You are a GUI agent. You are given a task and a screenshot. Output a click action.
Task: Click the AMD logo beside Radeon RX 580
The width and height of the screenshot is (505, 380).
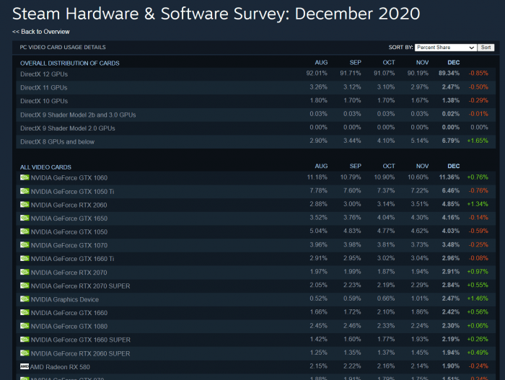[x=25, y=366]
